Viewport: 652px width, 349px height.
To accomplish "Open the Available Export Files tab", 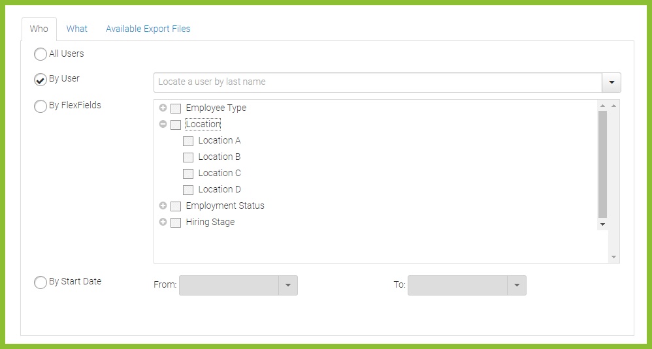I will click(148, 29).
